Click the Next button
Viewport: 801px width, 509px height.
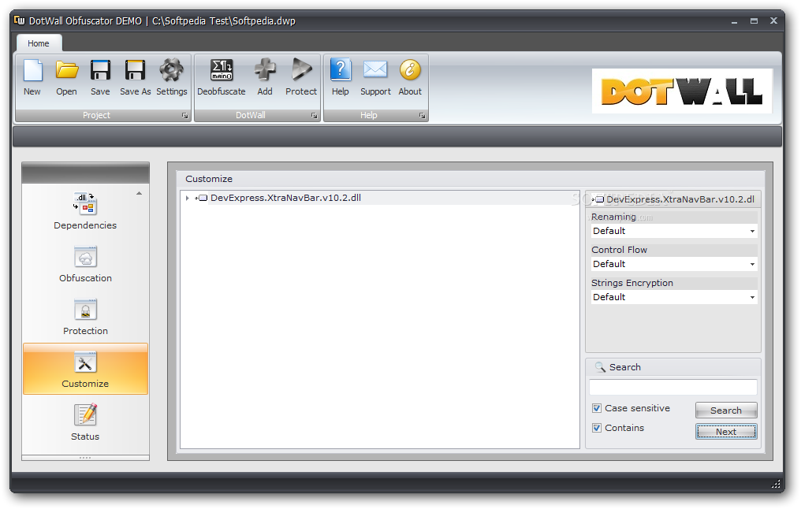pyautogui.click(x=726, y=432)
